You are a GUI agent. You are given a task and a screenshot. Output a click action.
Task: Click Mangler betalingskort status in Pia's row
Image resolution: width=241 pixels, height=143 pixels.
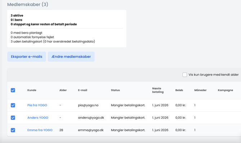point(128,105)
